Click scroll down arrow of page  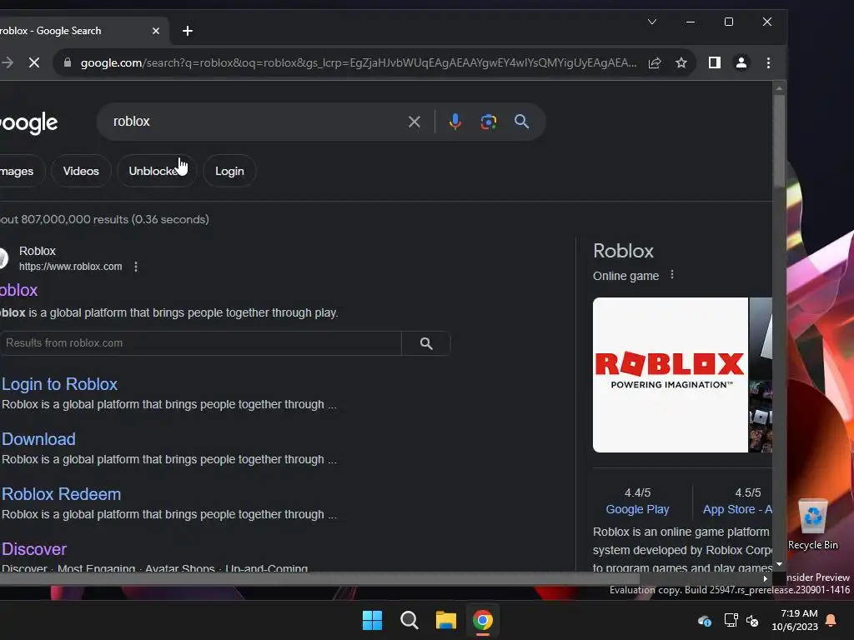780,564
